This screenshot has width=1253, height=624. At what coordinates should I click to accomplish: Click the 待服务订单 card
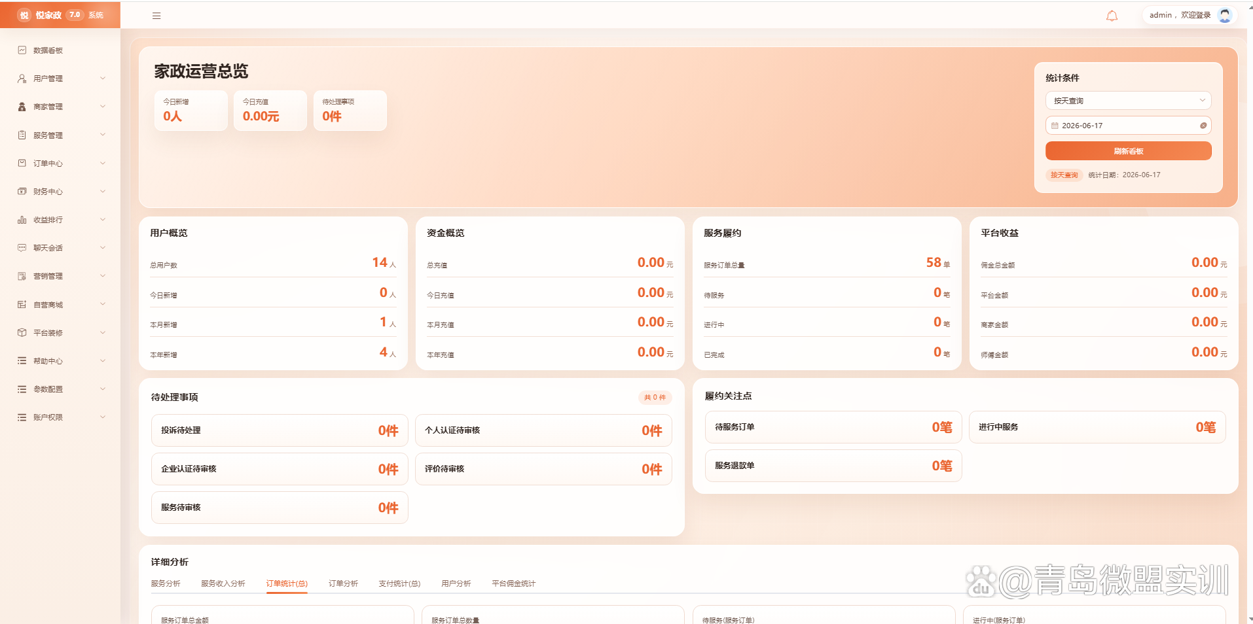[x=833, y=427]
